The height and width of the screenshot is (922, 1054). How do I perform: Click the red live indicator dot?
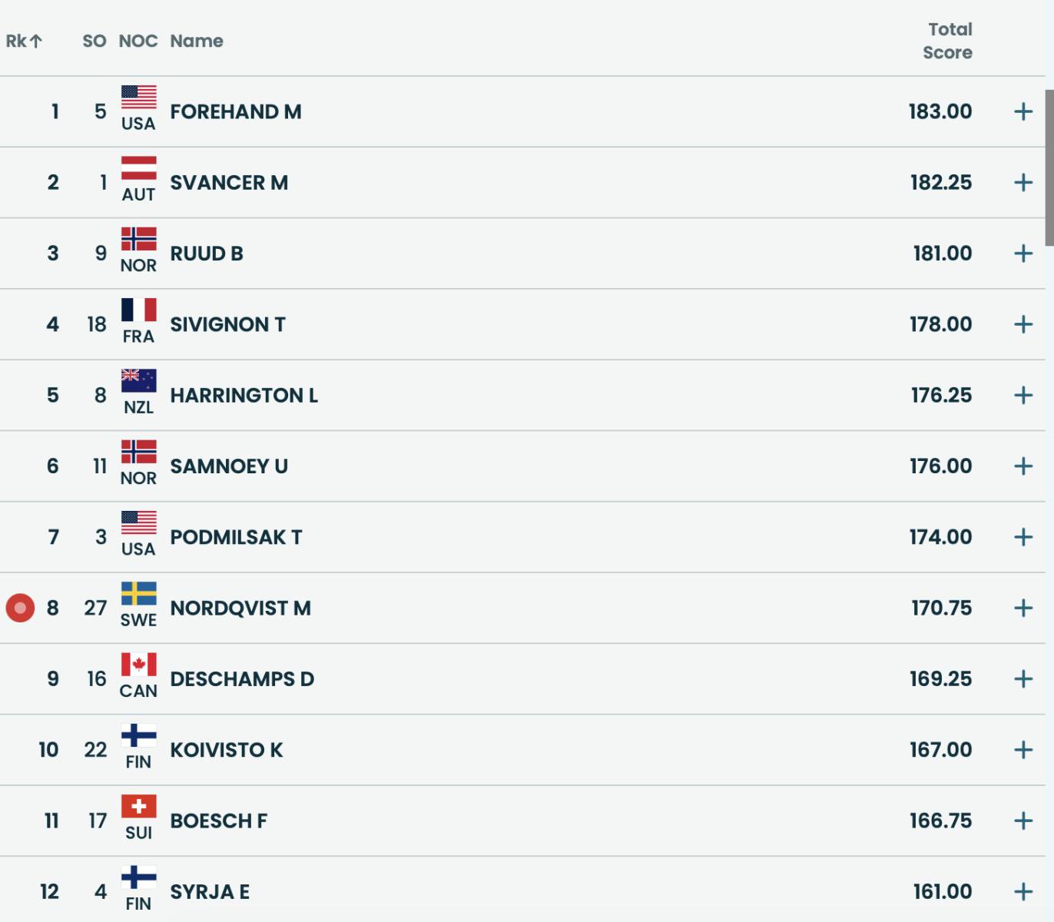(x=20, y=608)
